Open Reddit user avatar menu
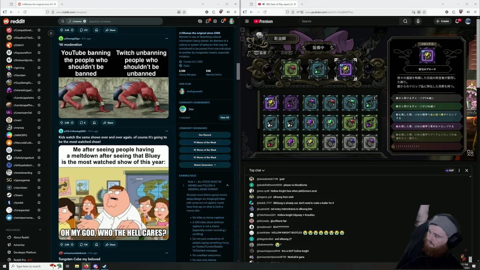This screenshot has width=480, height=270. [232, 21]
